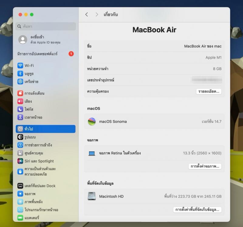Open ภาพพื้นหลัง (Wallpaper) settings

(46, 202)
